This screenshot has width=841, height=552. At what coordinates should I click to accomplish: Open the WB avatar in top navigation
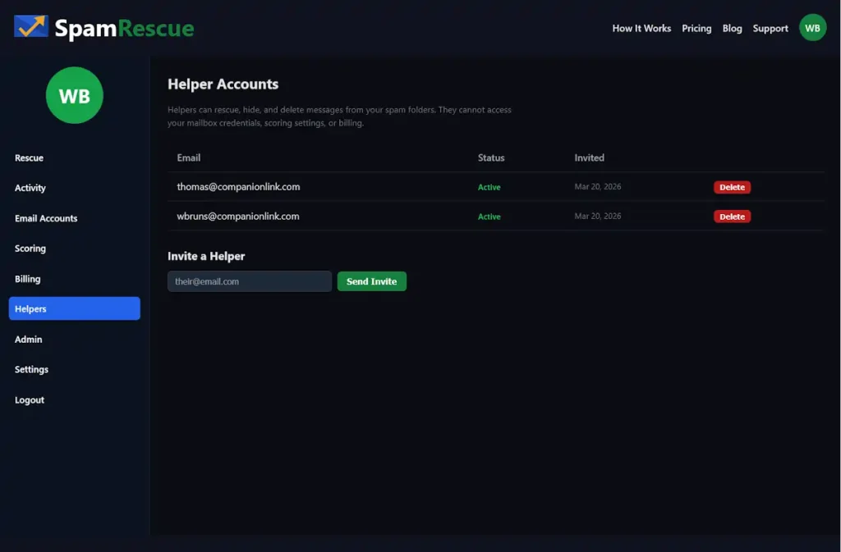point(812,28)
